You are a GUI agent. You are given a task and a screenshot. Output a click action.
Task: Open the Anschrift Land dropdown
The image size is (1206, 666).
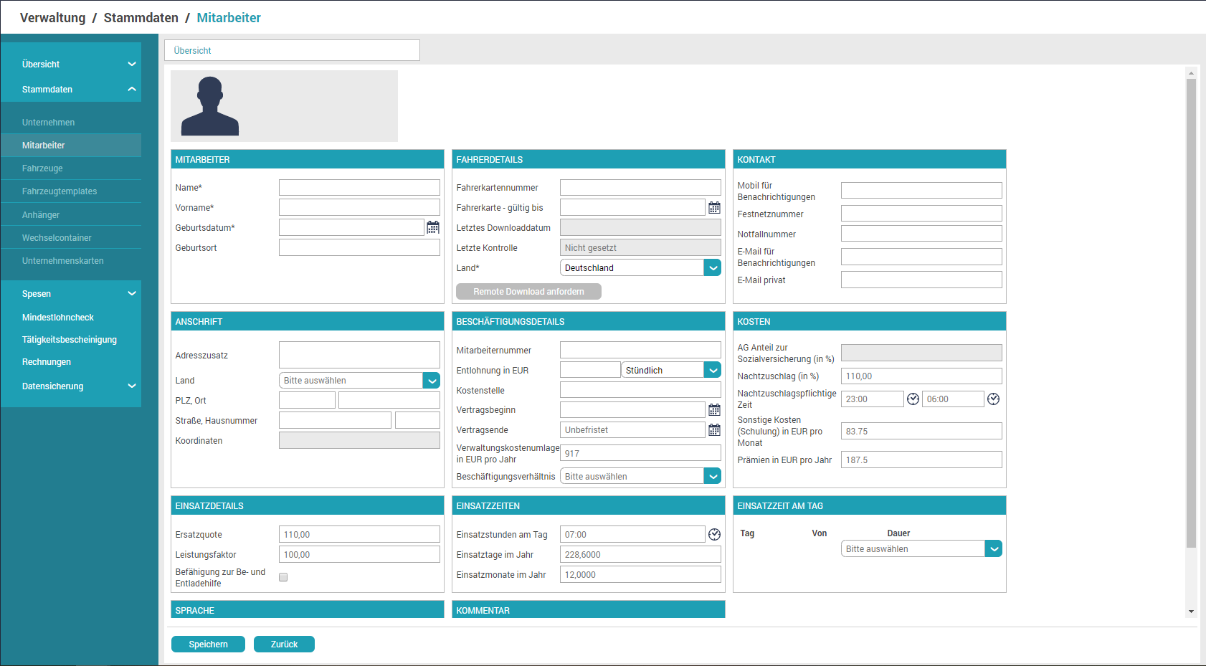(359, 380)
